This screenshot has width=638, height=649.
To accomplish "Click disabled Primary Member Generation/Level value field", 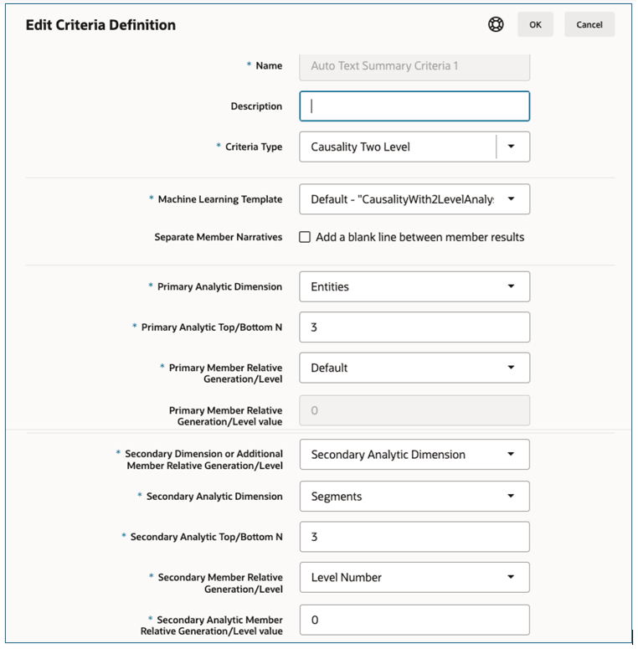I will point(414,410).
